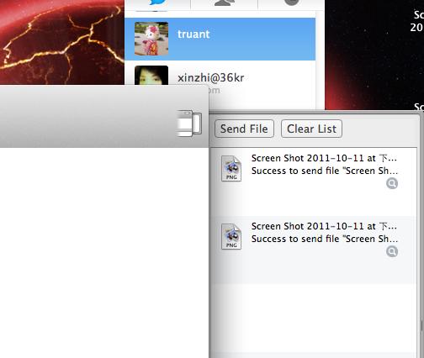The image size is (424, 358).
Task: Select first "Screen Shot 2011-10-11" file name
Action: click(x=324, y=158)
